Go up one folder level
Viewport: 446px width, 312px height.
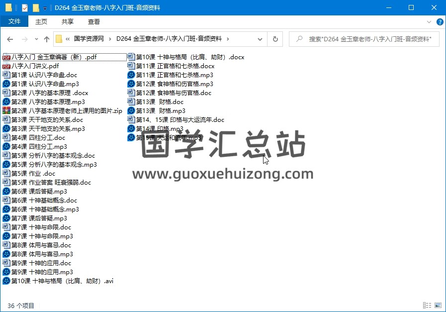[47, 39]
